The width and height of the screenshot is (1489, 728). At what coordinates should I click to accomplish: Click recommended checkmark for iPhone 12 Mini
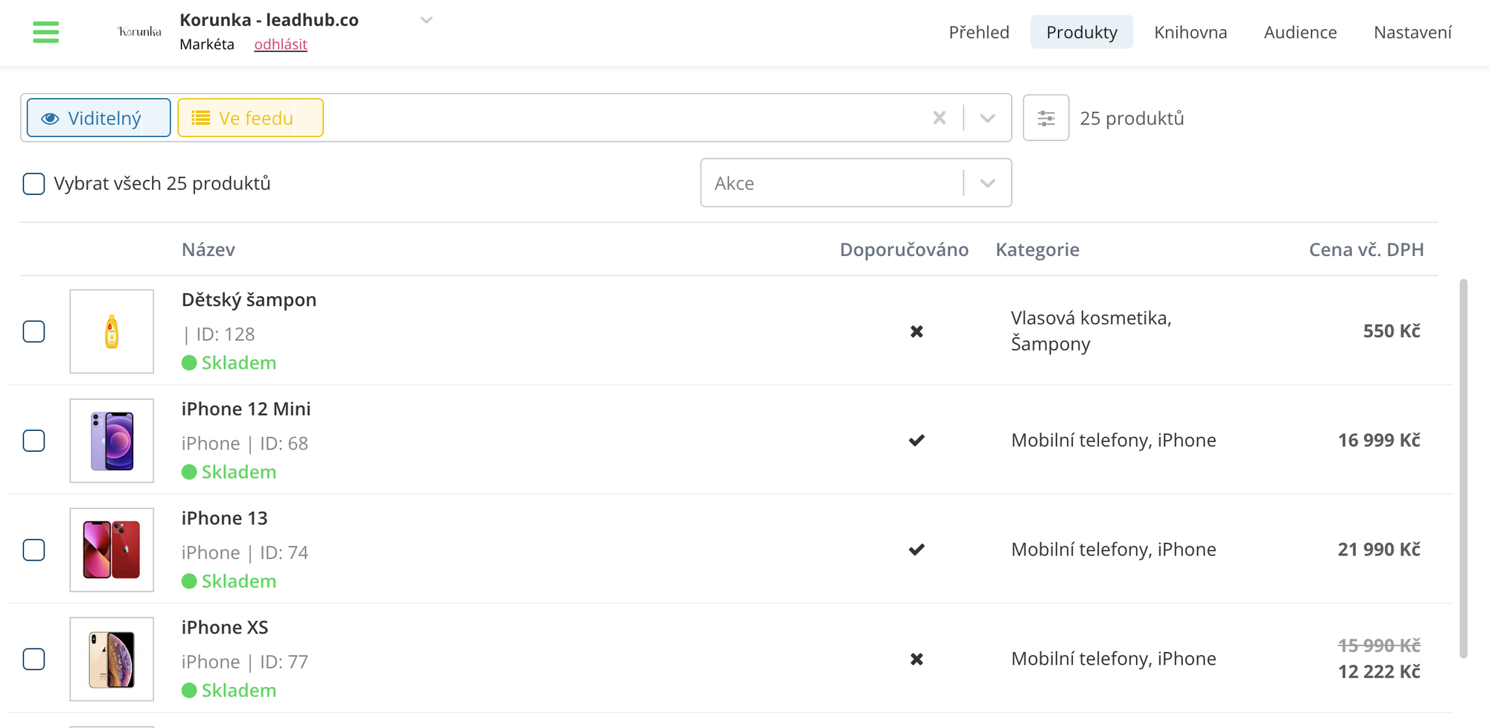[x=916, y=441]
